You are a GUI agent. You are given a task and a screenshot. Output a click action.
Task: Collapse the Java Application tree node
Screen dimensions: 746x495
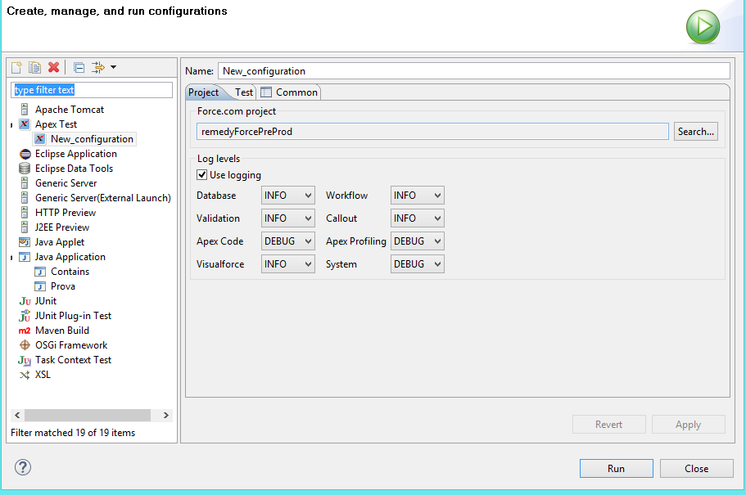[11, 257]
